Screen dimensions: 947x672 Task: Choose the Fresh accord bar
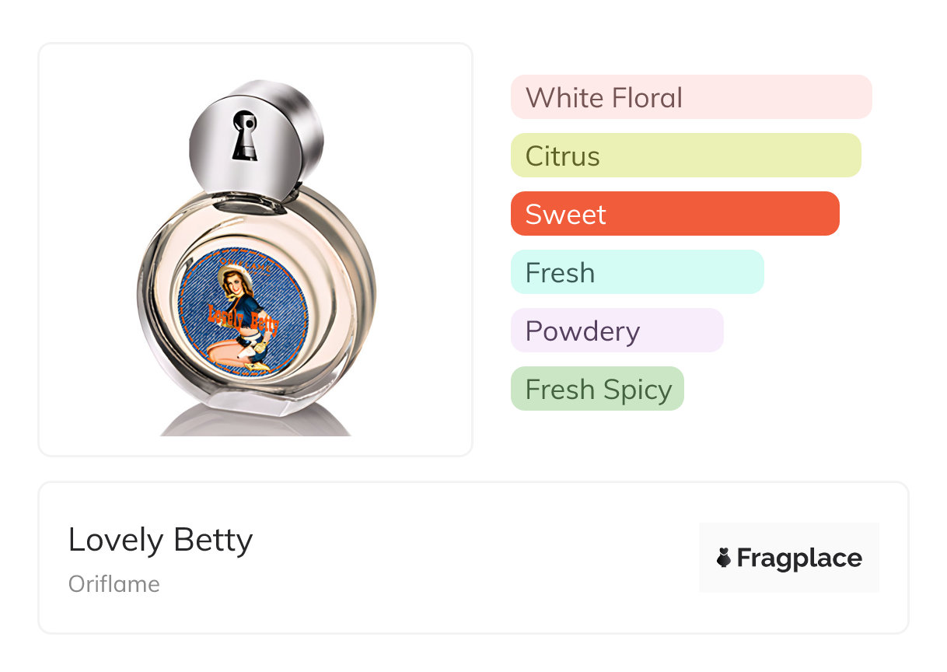click(637, 272)
